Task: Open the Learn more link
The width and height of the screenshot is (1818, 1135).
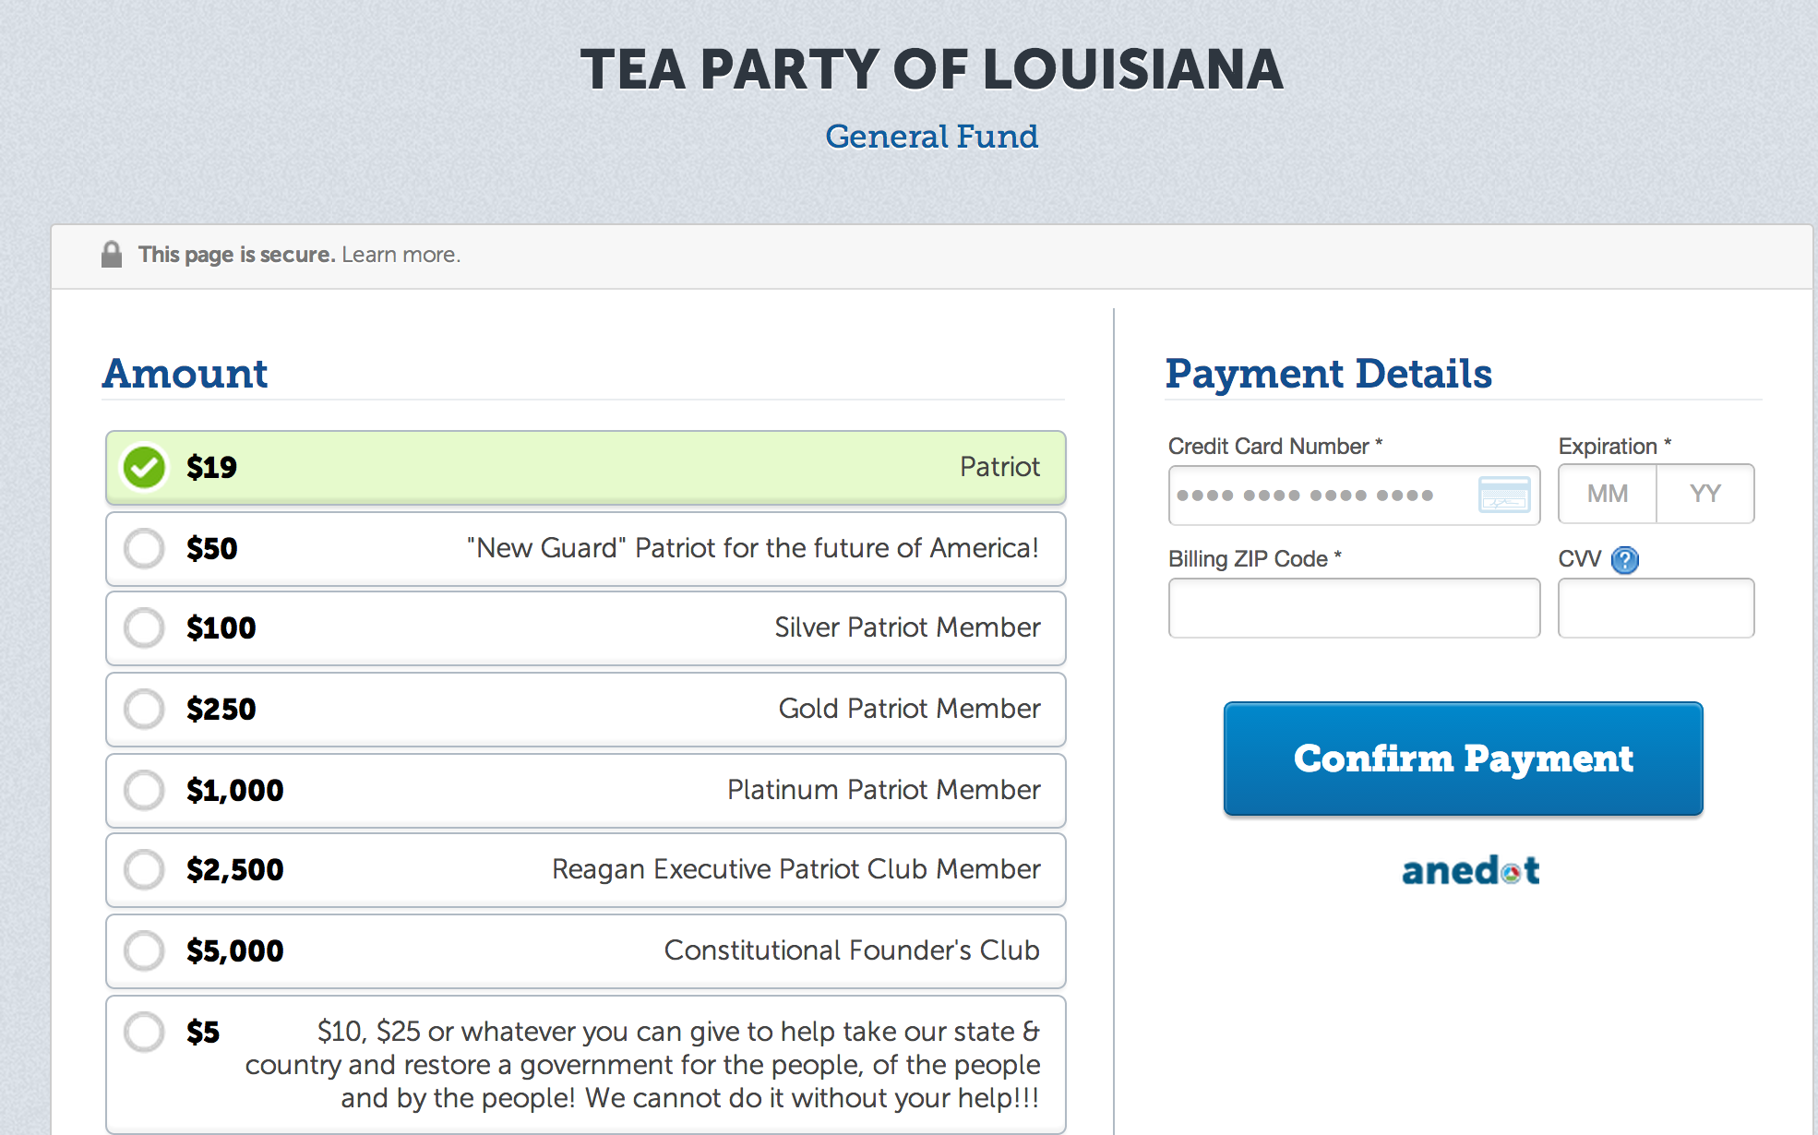Action: point(401,255)
